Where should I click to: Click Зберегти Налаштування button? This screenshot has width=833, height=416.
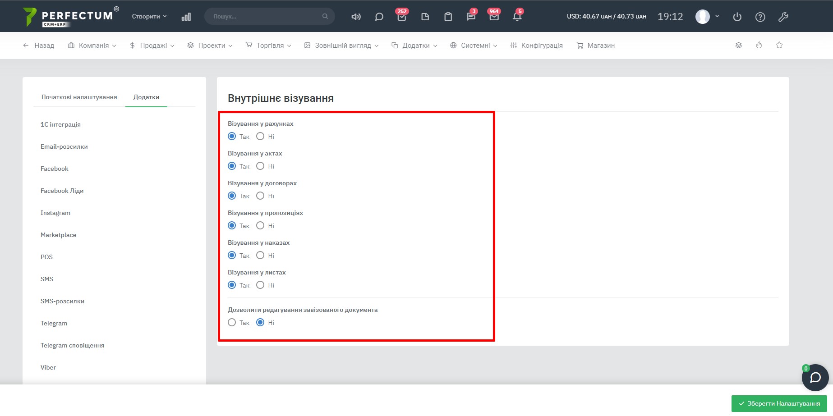coord(779,403)
